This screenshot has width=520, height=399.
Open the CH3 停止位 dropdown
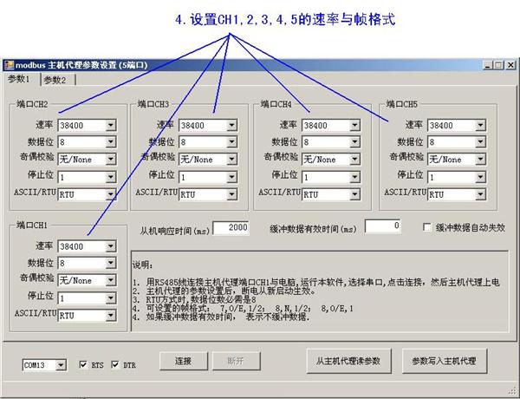[208, 177]
